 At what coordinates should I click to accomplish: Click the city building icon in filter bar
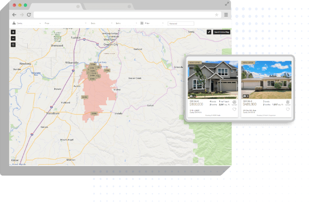[x=14, y=23]
